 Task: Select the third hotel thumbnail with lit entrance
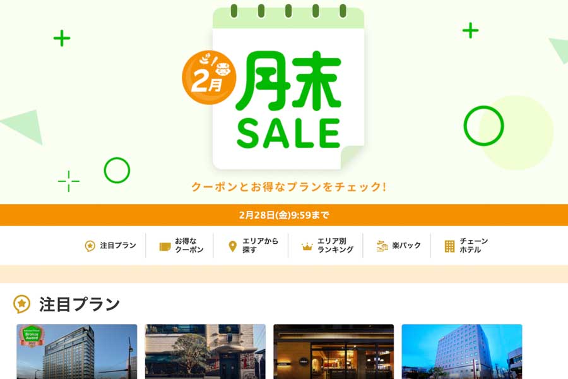333,352
